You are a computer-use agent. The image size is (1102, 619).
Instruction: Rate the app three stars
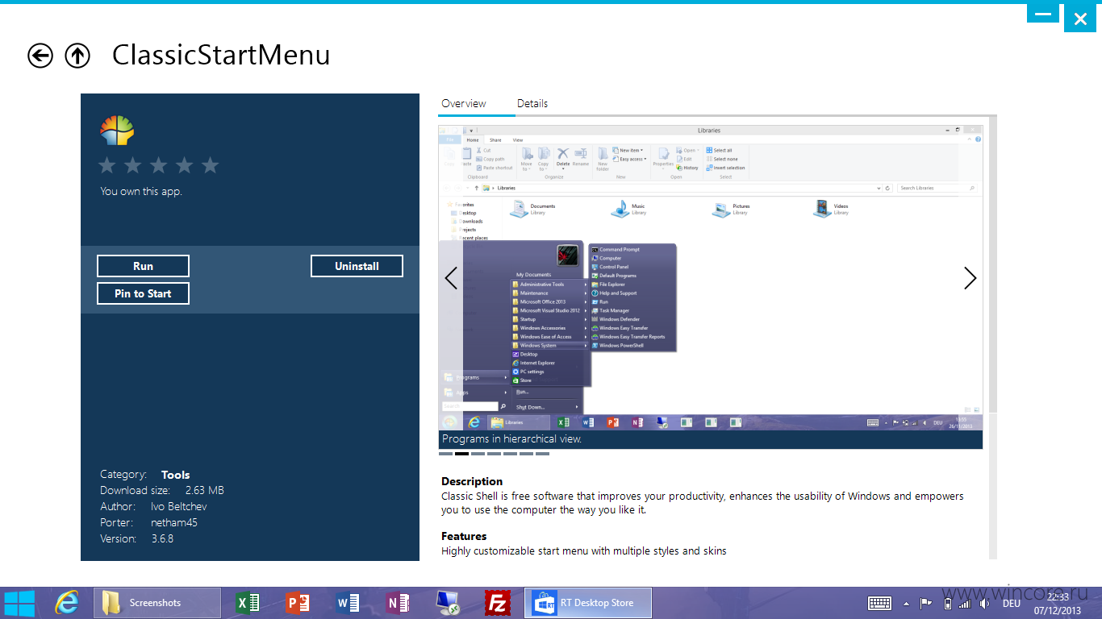click(159, 165)
